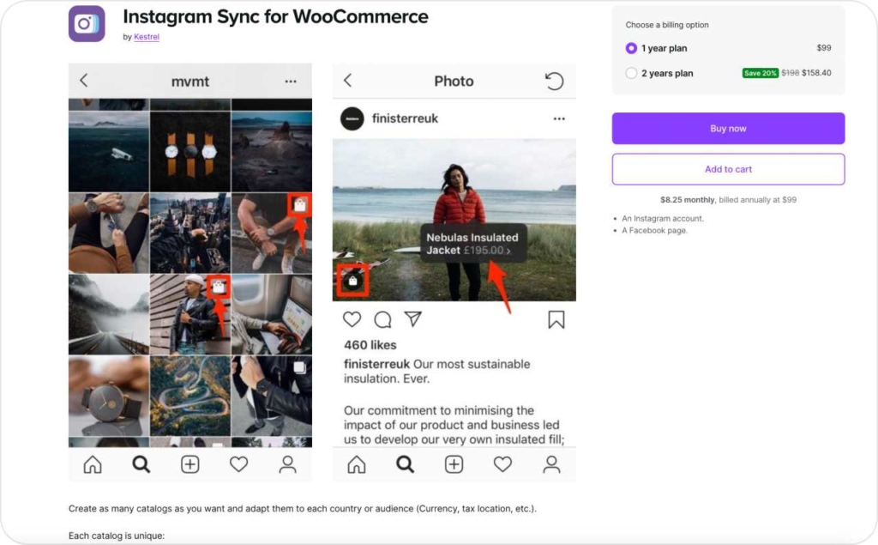878x545 pixels.
Task: Click the comment bubble icon
Action: [x=382, y=319]
